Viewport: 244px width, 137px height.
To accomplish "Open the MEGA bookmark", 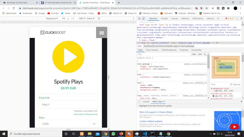I will point(102,13).
